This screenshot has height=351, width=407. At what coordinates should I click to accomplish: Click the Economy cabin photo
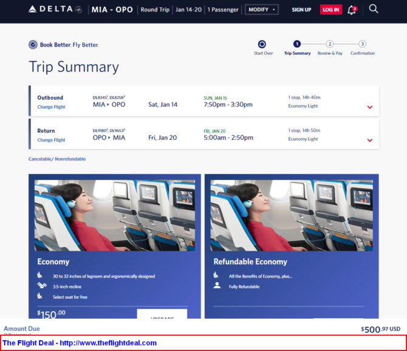[x=115, y=215]
